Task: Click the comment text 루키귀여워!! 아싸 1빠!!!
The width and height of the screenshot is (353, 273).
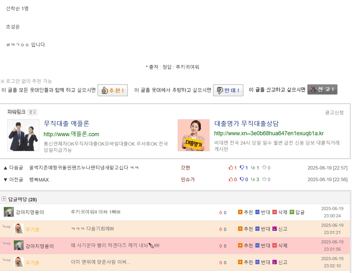Action: 96,212
